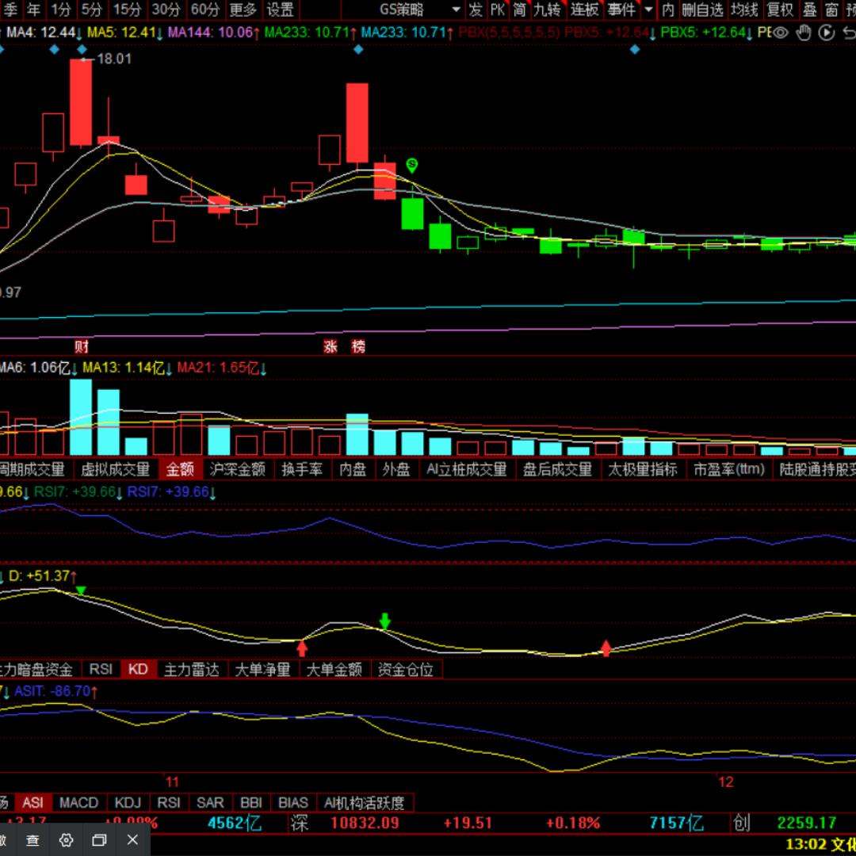
Task: Expand the 更多 timeframes menu
Action: [243, 10]
